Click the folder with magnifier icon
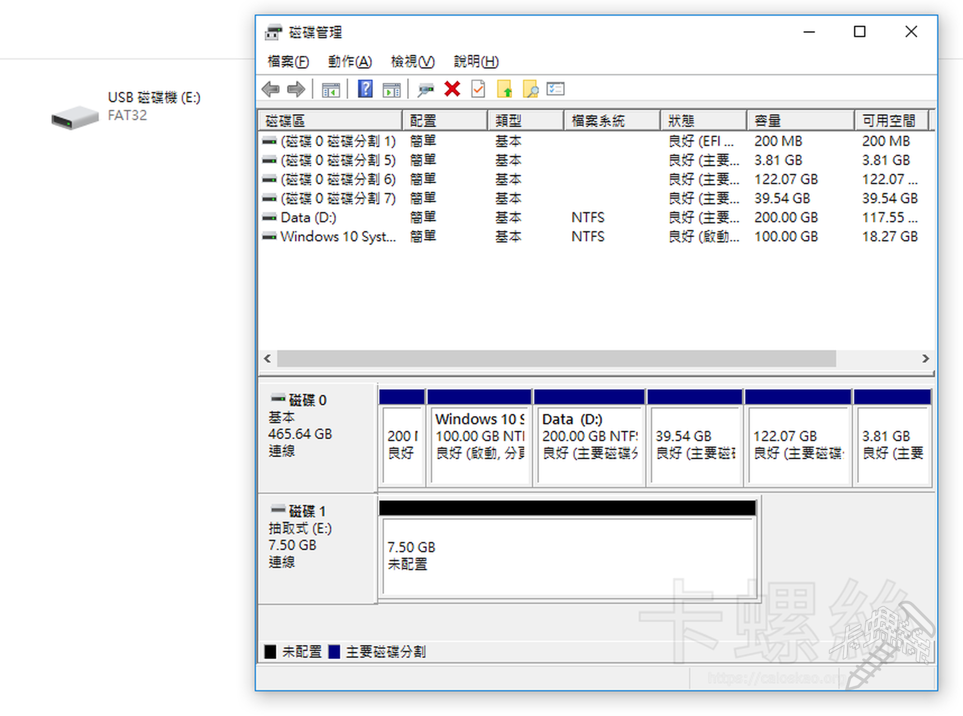Image resolution: width=963 pixels, height=716 pixels. (530, 90)
